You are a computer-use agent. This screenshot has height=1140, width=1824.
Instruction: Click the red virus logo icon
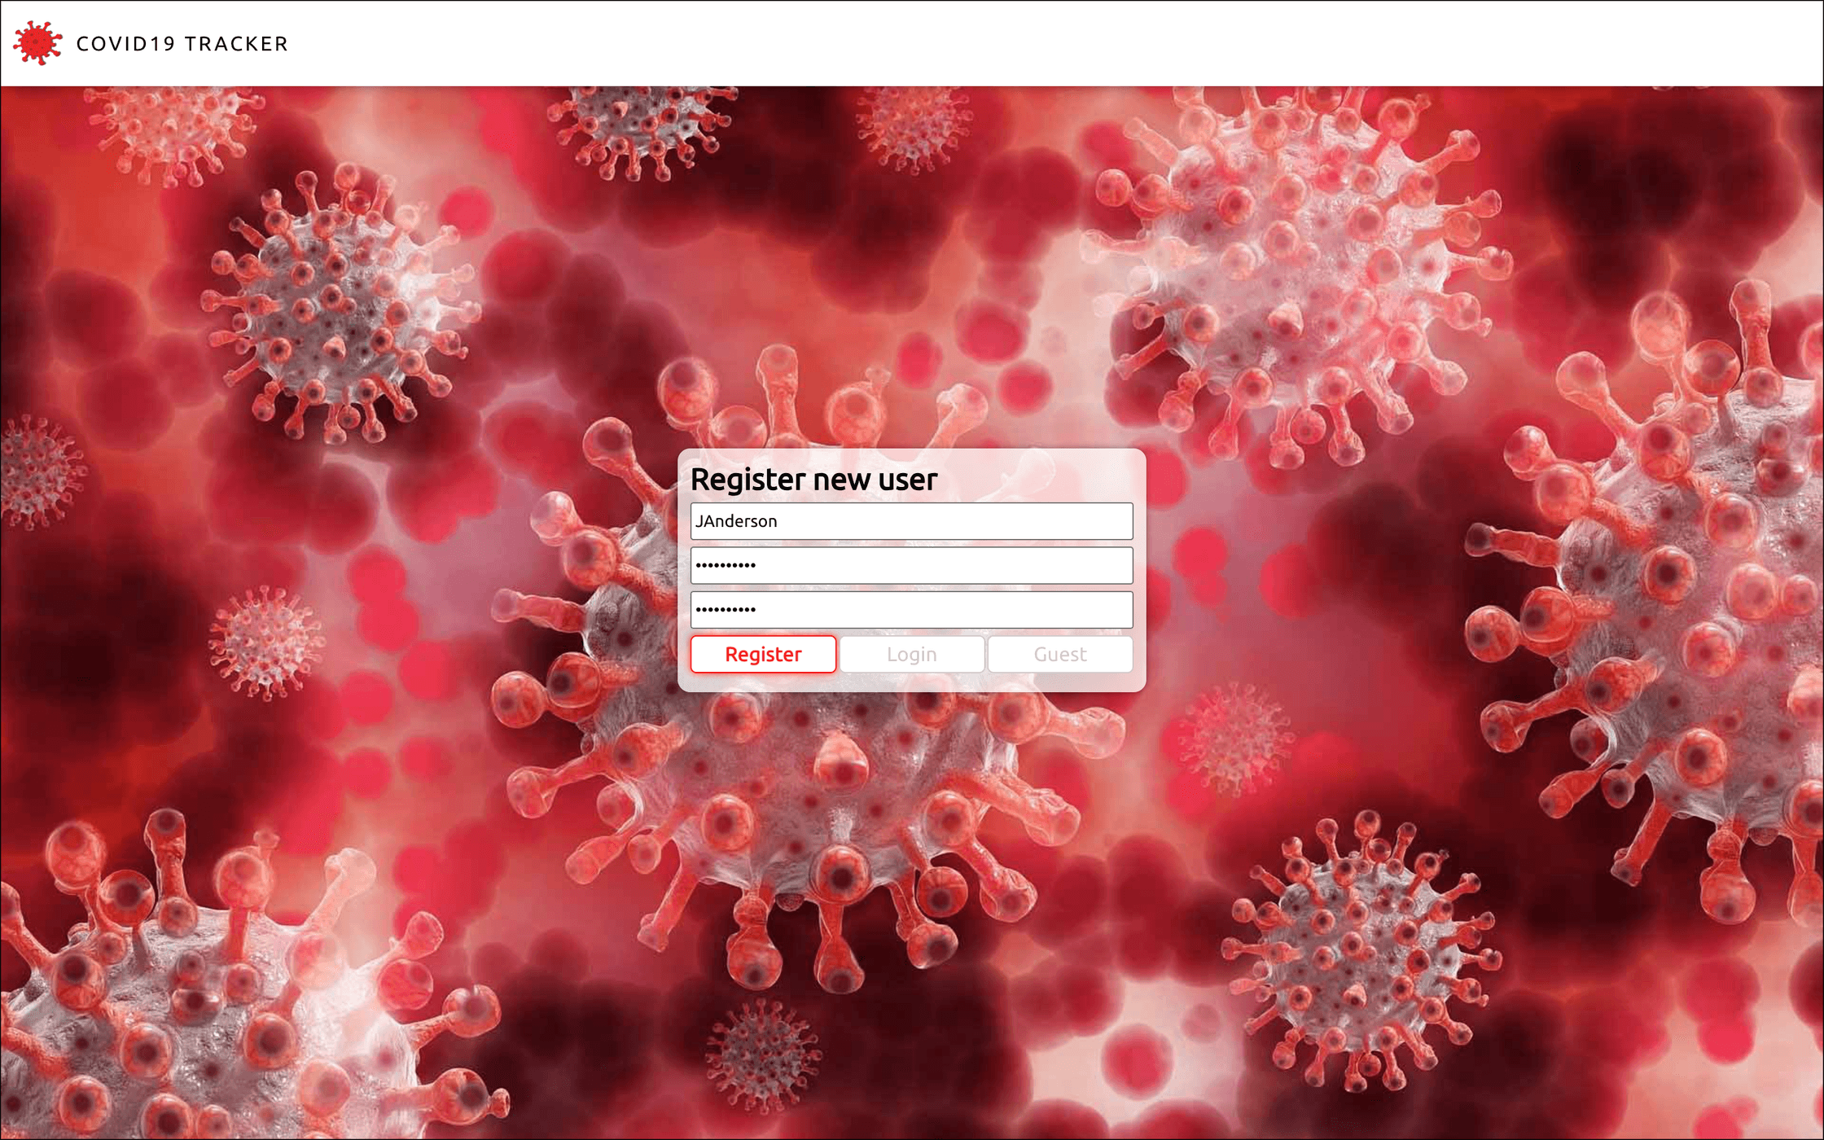(37, 43)
